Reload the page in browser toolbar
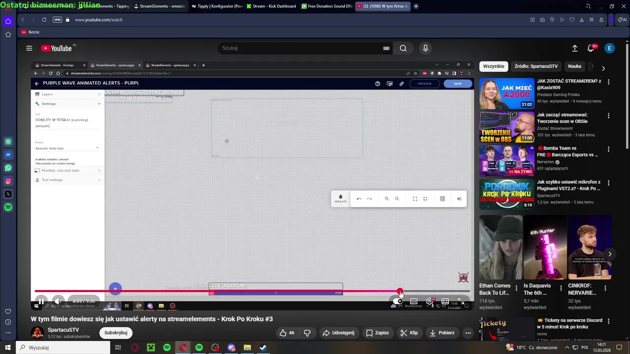630x354 pixels. click(x=44, y=20)
